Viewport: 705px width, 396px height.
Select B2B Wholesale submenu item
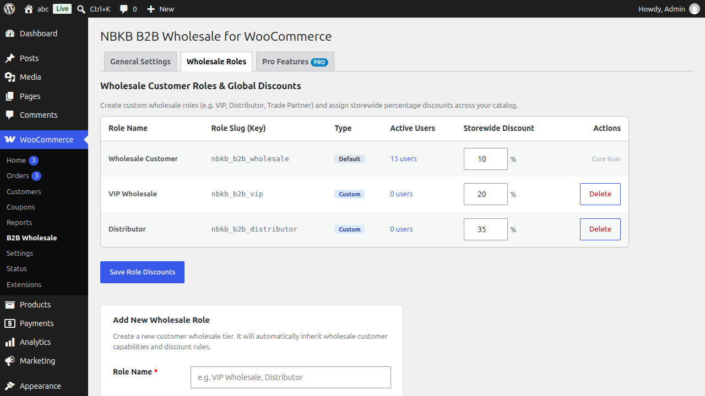[x=32, y=238]
